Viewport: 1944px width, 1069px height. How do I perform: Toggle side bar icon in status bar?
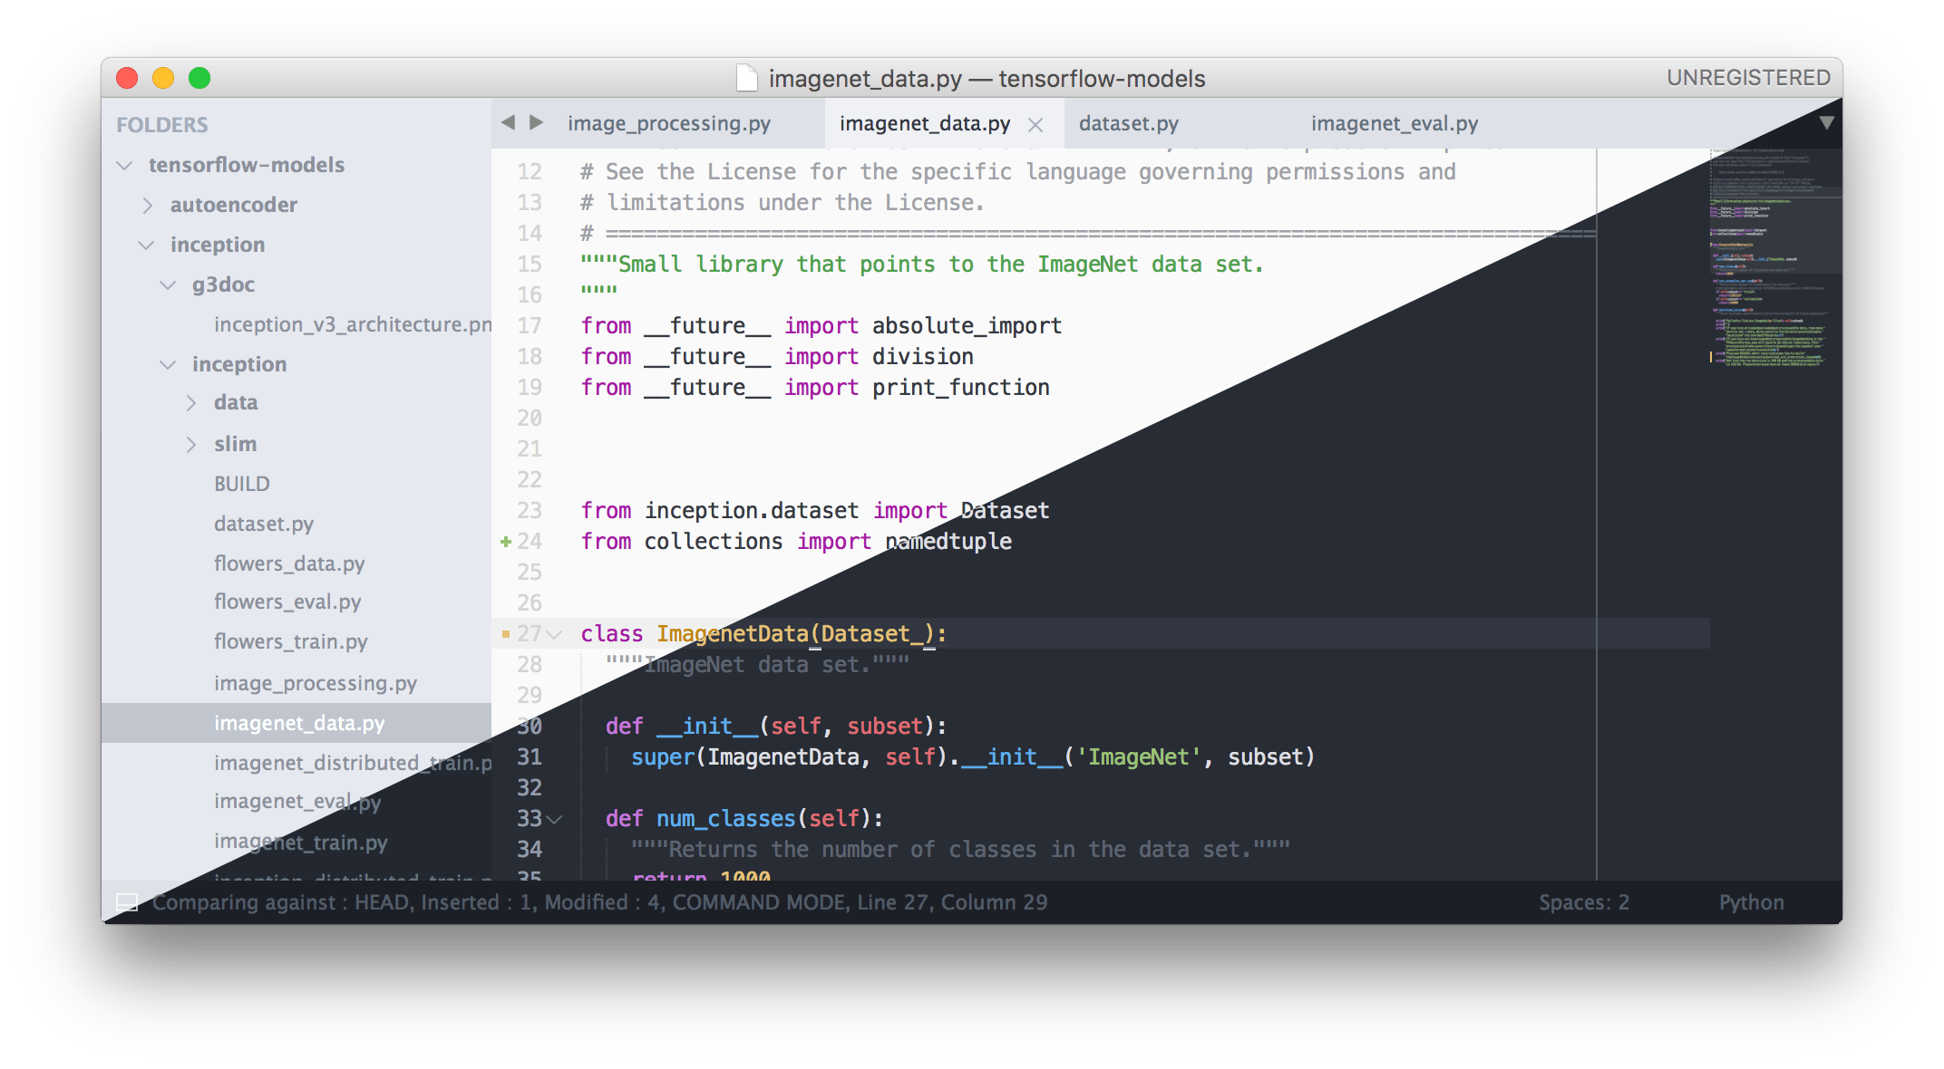pos(127,902)
